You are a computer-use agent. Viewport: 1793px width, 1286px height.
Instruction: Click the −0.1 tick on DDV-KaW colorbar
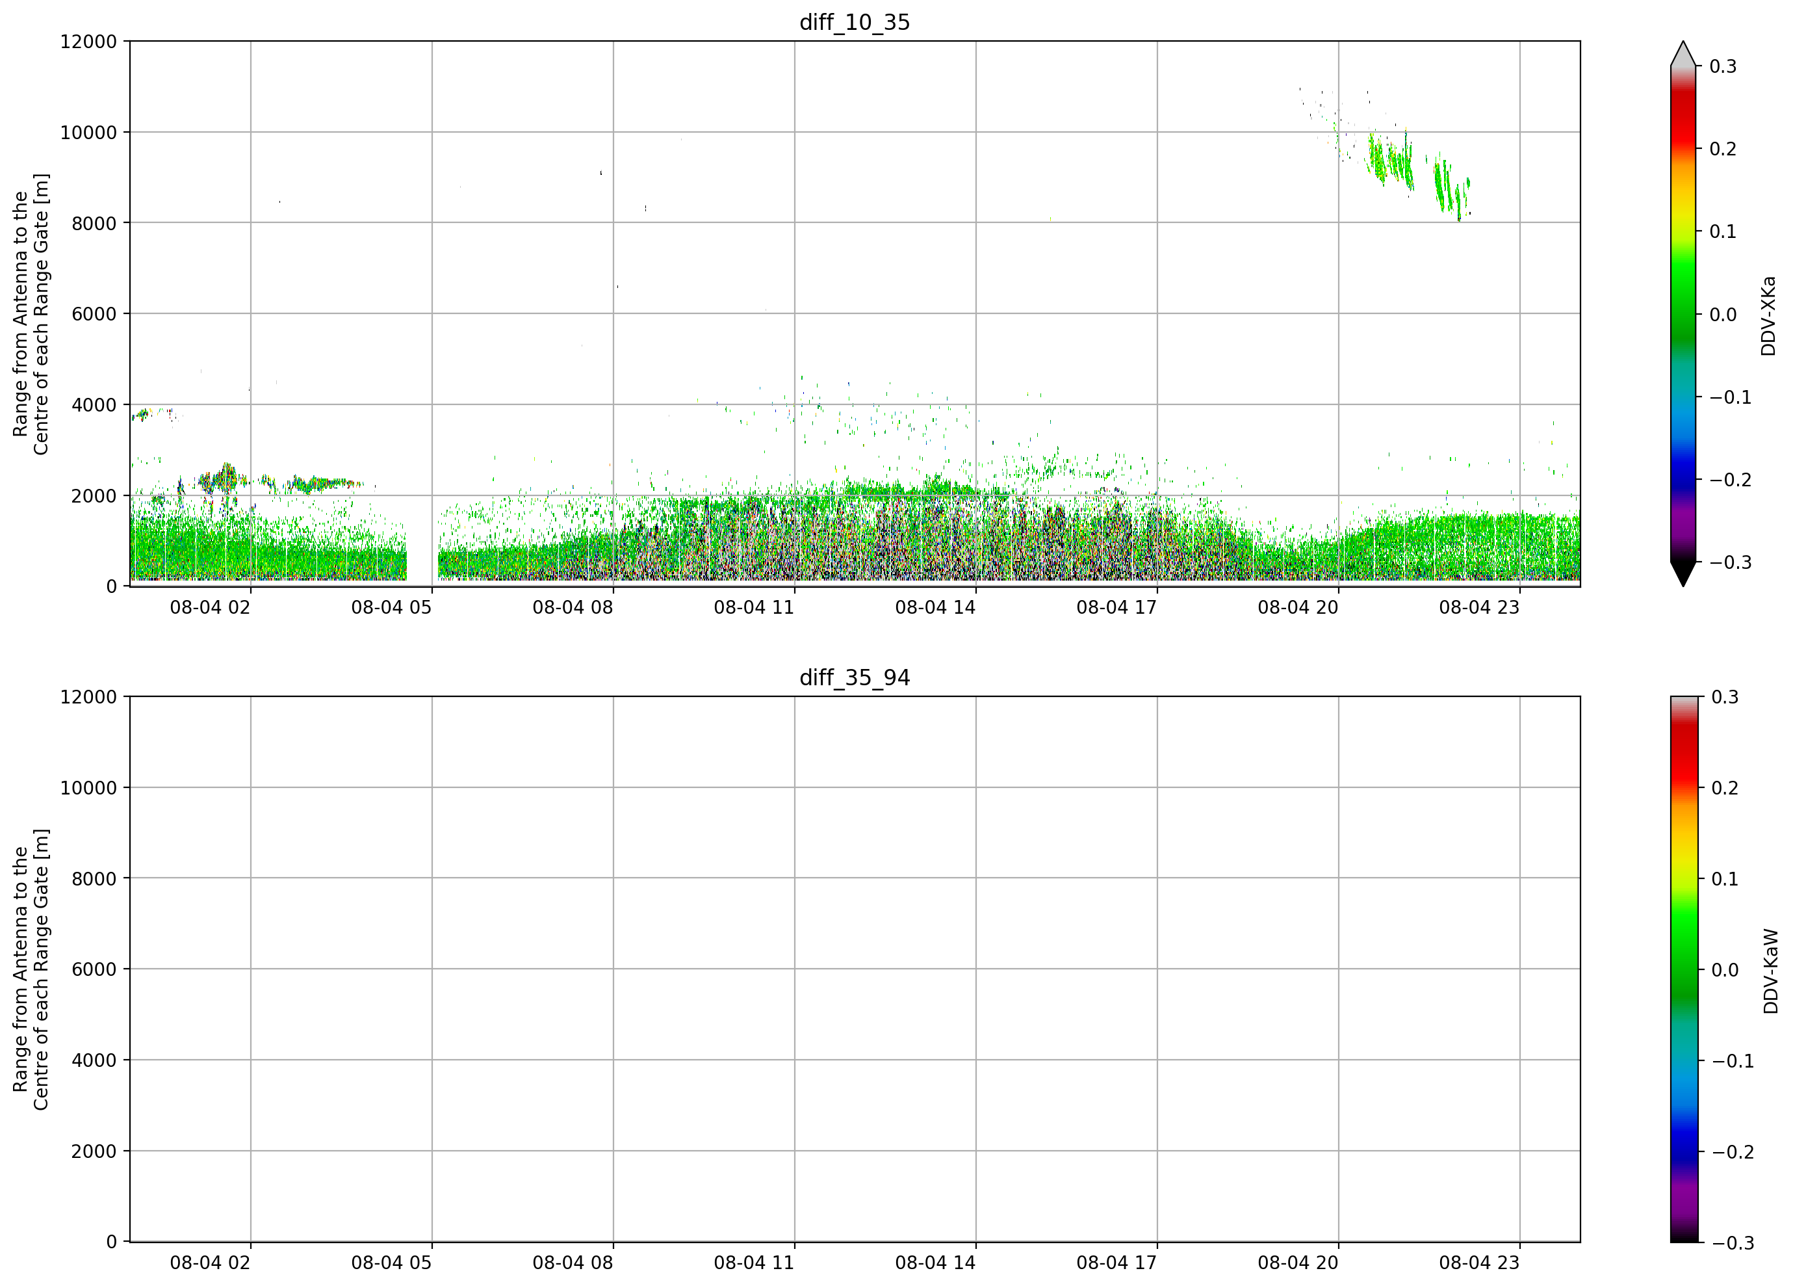(x=1732, y=1060)
